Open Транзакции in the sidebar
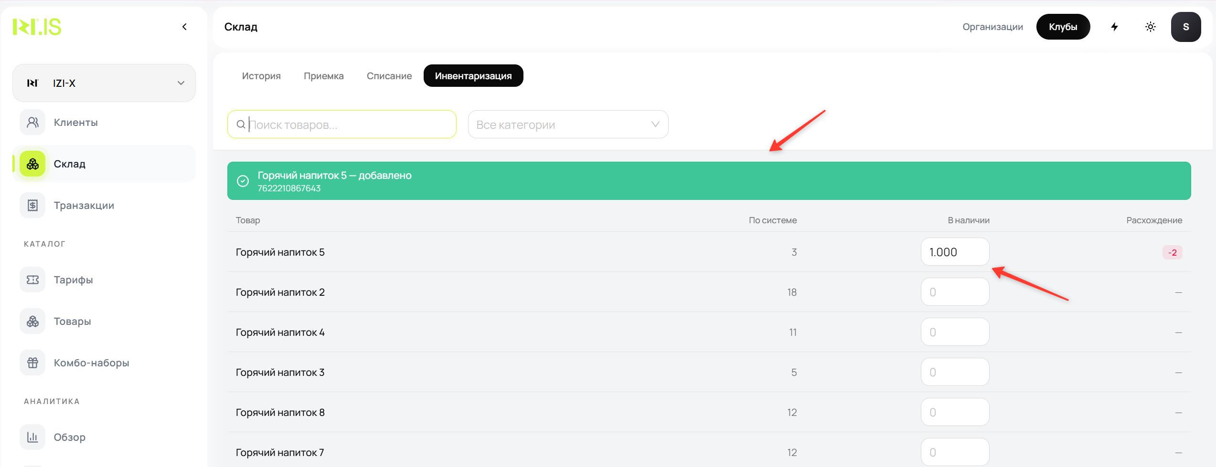The image size is (1216, 467). [104, 206]
